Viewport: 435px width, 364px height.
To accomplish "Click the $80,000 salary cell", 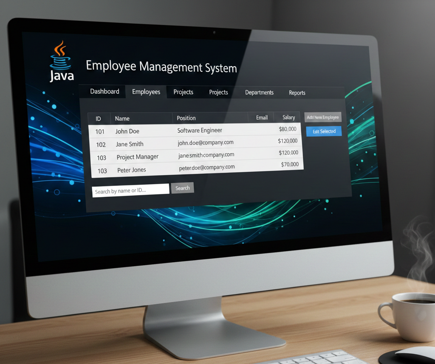I will pyautogui.click(x=288, y=129).
